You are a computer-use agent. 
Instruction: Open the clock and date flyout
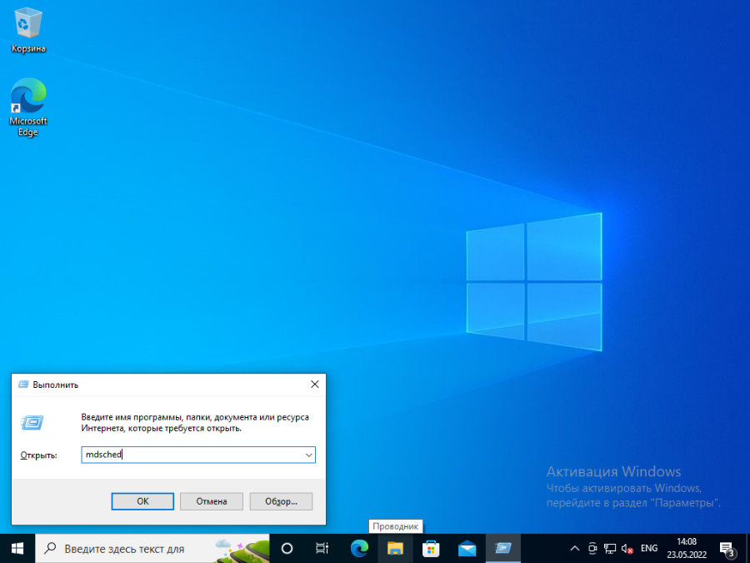[x=687, y=549]
